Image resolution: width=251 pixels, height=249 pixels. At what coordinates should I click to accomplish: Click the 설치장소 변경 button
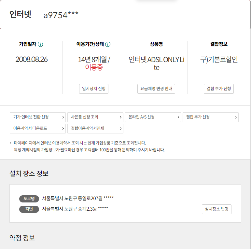[216, 209]
